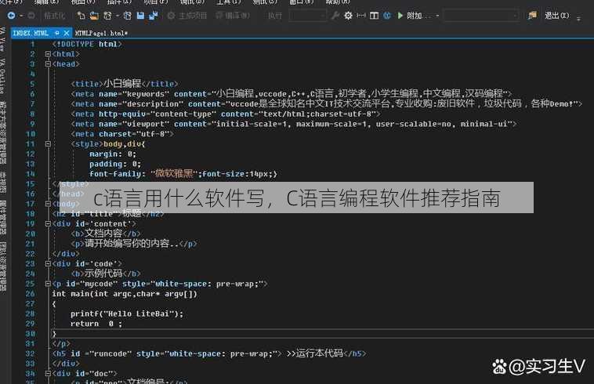Click the blue circular refresh icon
This screenshot has width=594, height=384.
387,16
